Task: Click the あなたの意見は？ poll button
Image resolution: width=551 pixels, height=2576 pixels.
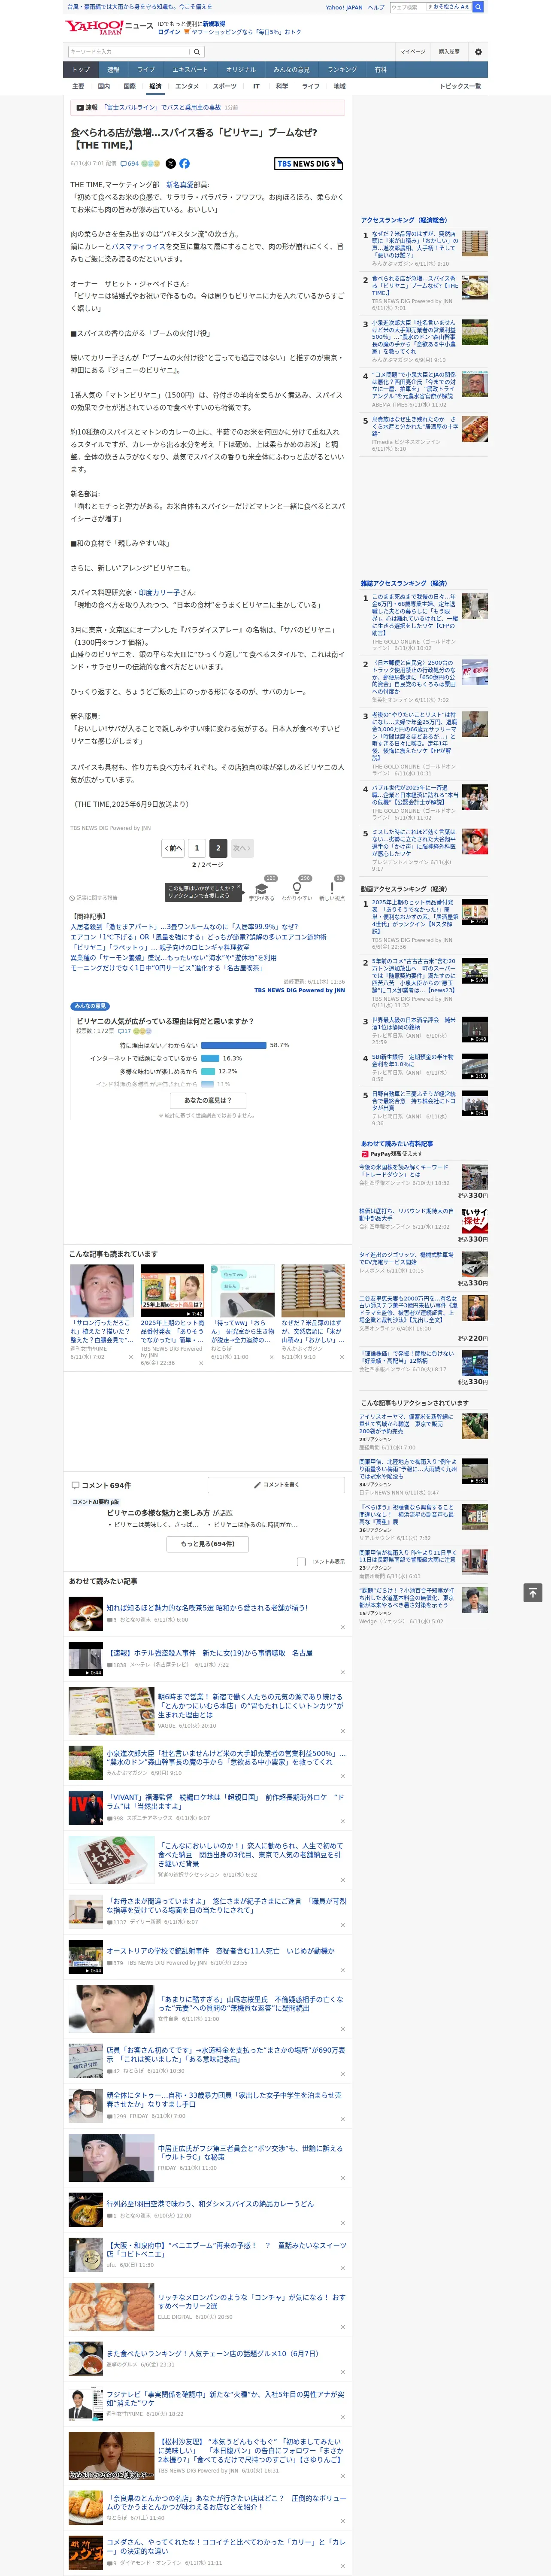Action: tap(208, 1100)
